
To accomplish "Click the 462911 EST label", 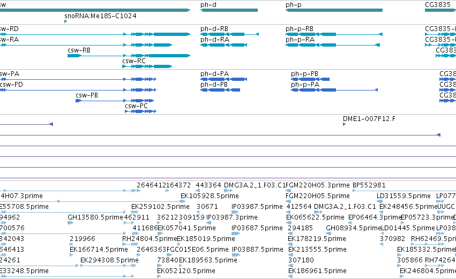I will click(137, 217).
